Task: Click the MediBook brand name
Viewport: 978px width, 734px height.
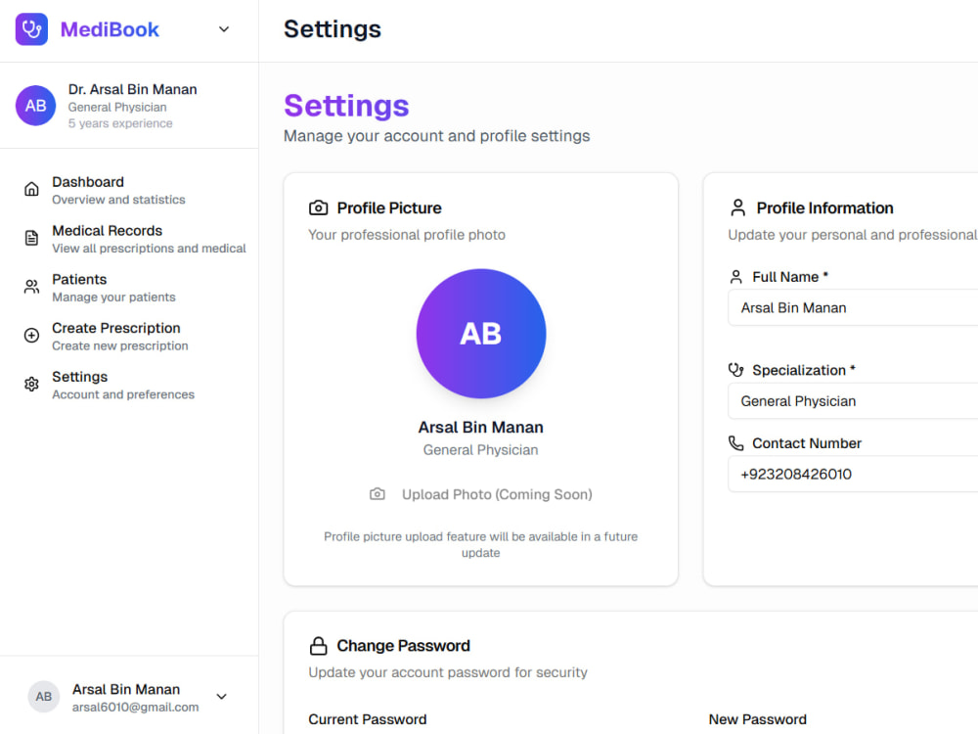Action: (110, 29)
